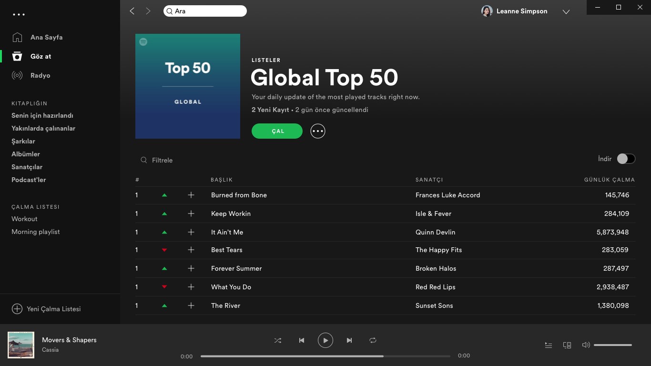Open artist Broken Halos
This screenshot has width=651, height=366.
436,268
